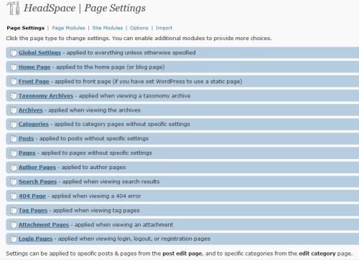Viewport: 359px width, 260px height.
Task: Click the 'Click the page type to change settings' sentence
Action: point(58,38)
